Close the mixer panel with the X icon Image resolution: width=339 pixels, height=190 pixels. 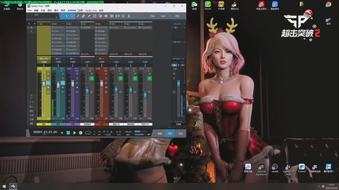(x=29, y=24)
